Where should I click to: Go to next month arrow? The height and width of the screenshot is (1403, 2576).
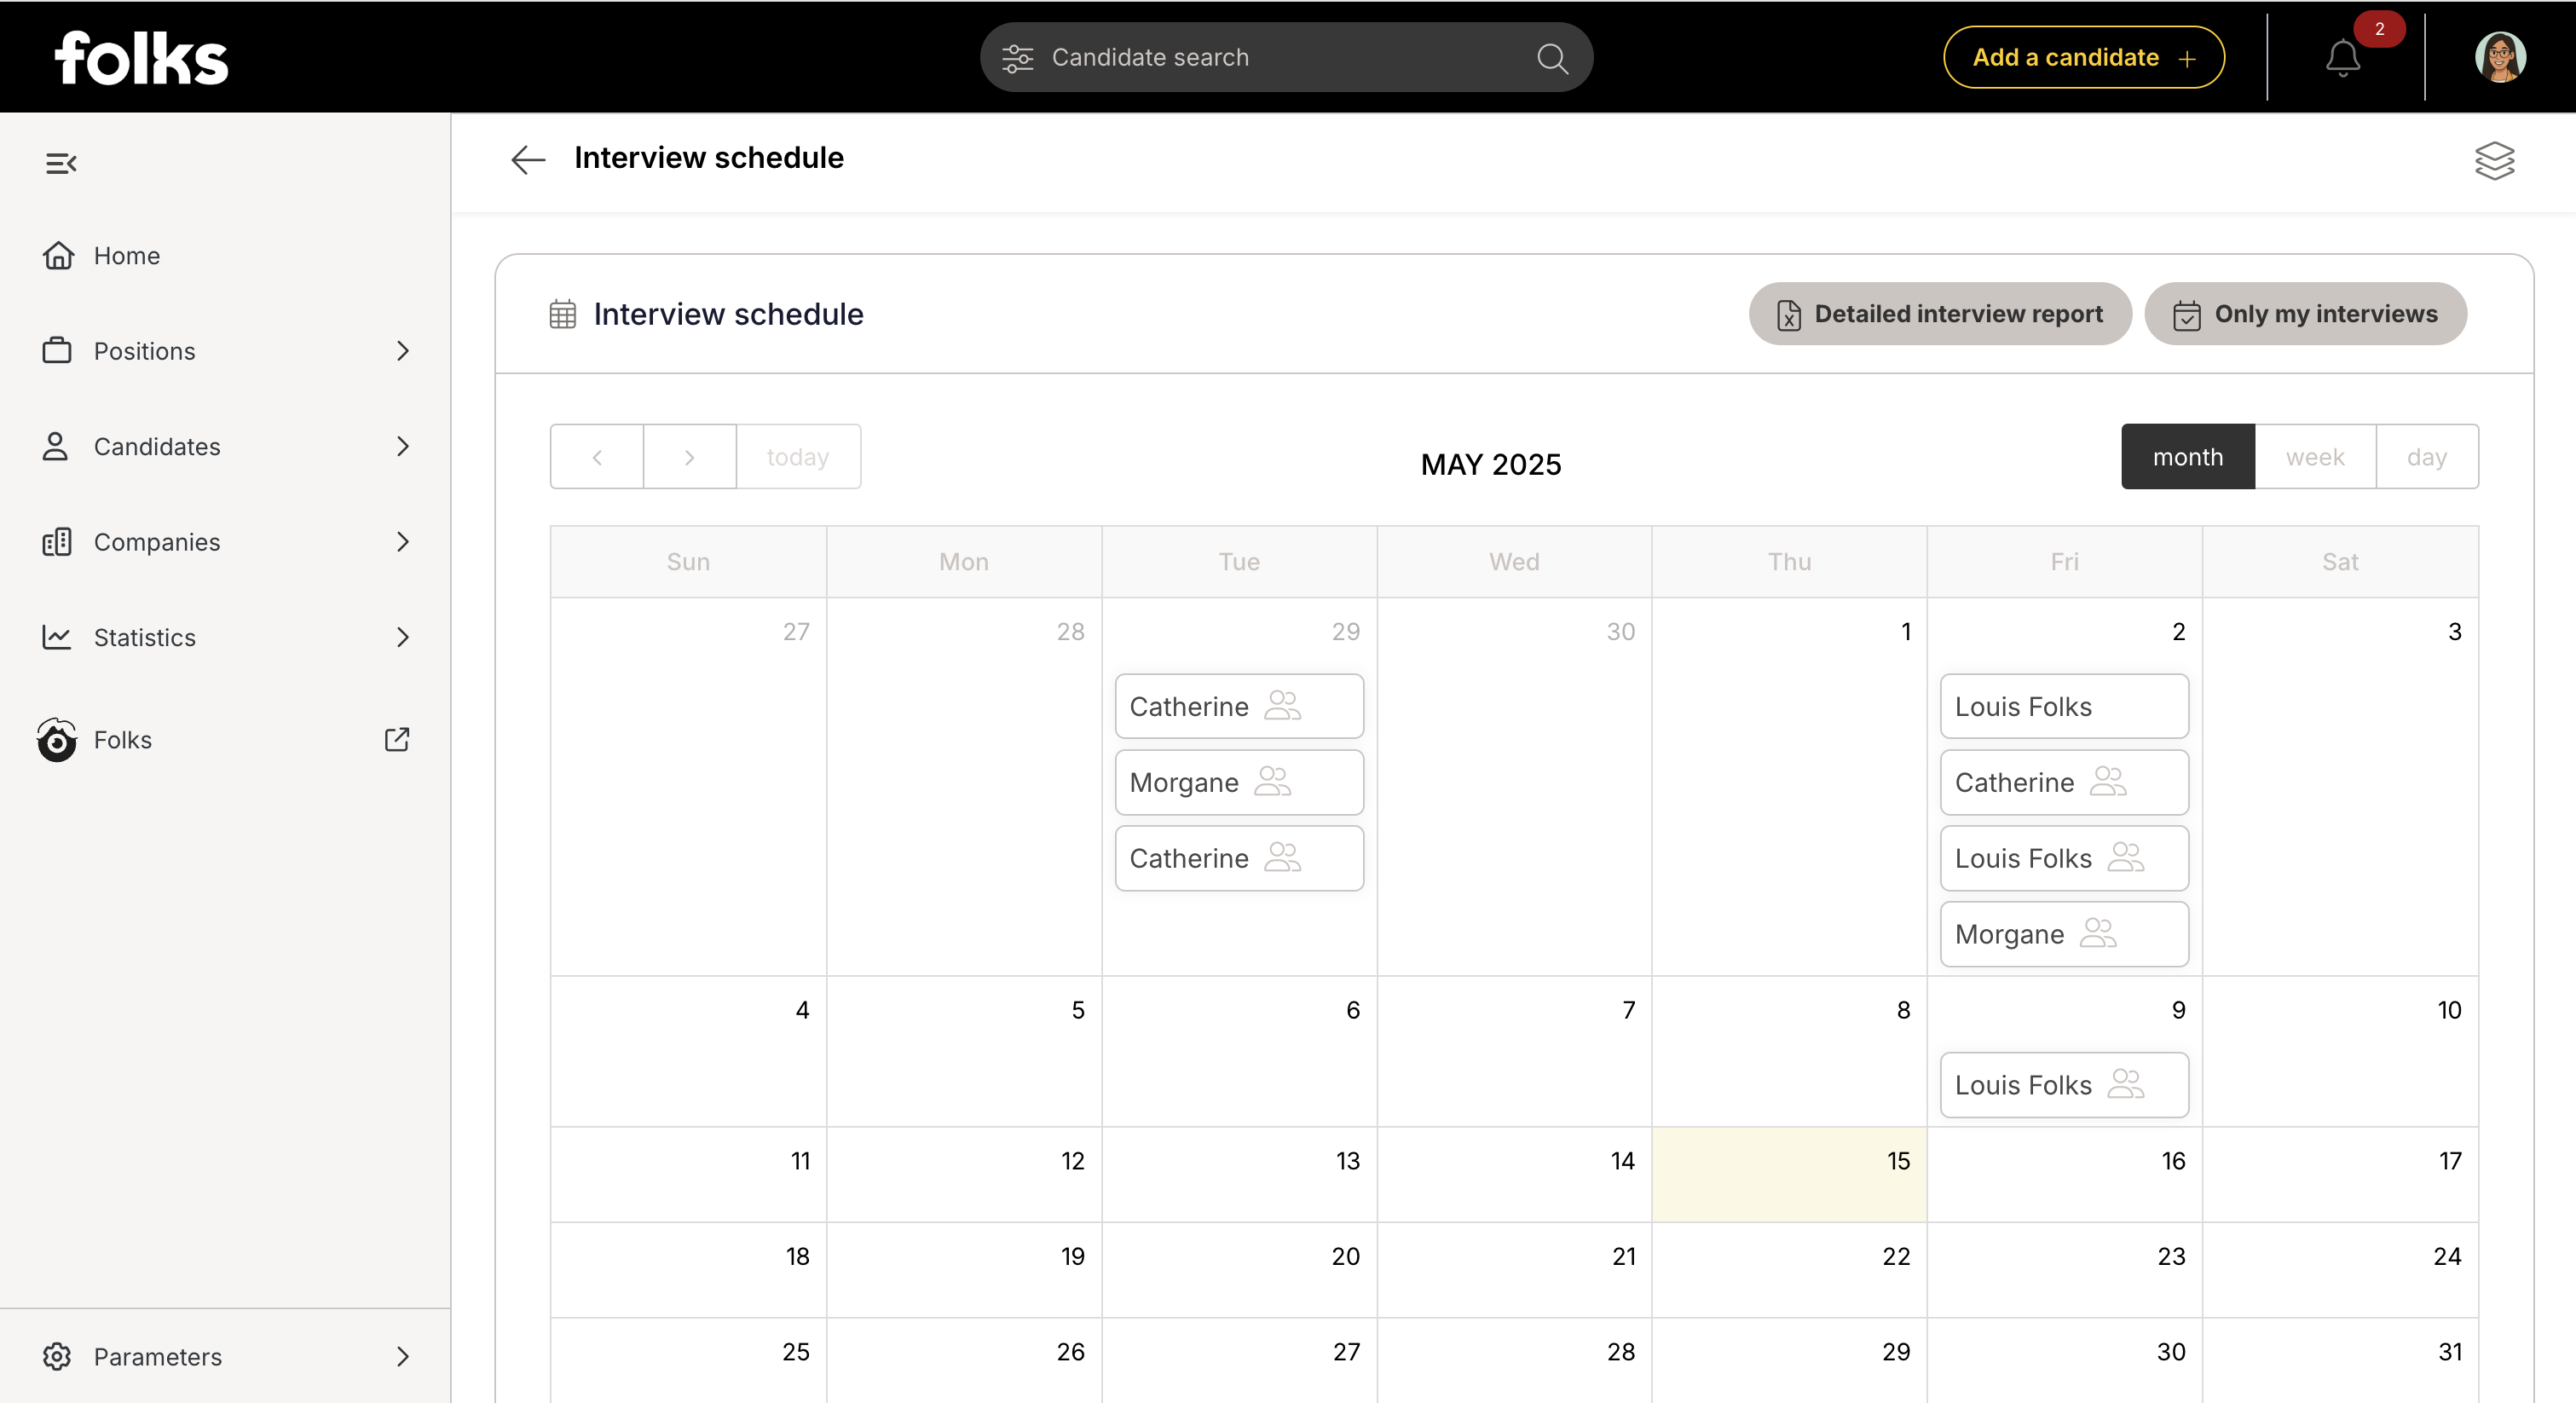pos(689,457)
